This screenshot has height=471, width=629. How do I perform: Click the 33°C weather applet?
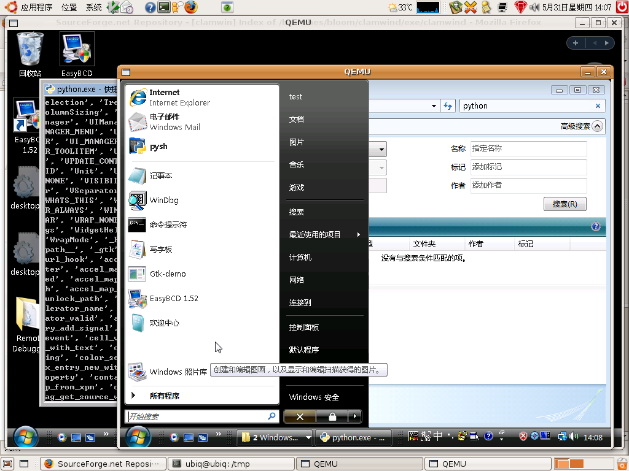(x=400, y=7)
